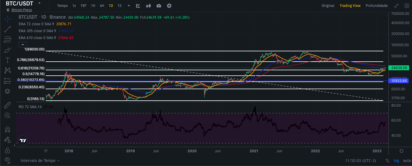Image resolution: width=412 pixels, height=166 pixels.
Task: Select the ruler measure tool
Action: (7, 105)
